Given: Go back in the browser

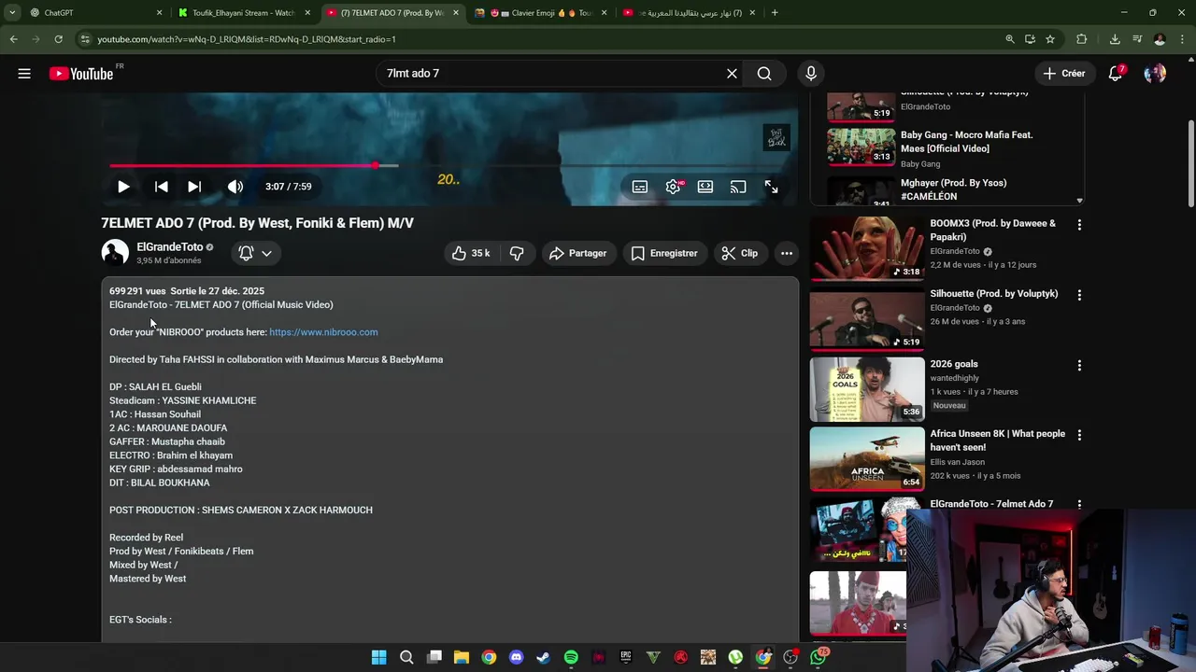Looking at the screenshot, I should coord(13,39).
